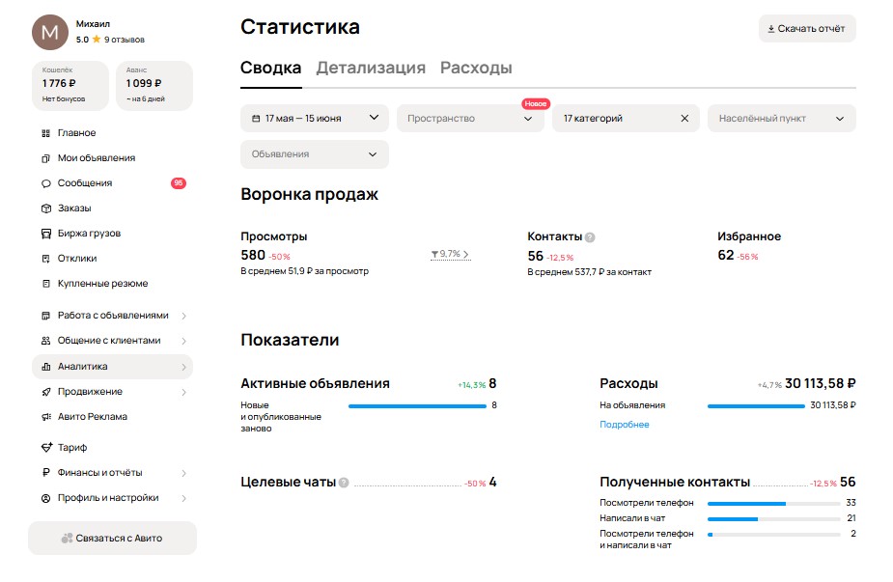The width and height of the screenshot is (893, 582).
Task: Switch to the Сводка tab
Action: [270, 68]
